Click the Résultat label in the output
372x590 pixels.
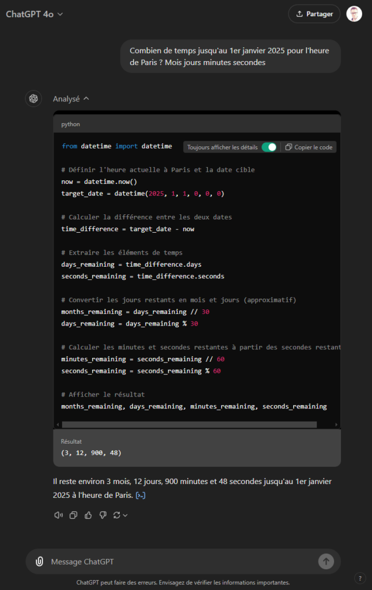point(71,441)
